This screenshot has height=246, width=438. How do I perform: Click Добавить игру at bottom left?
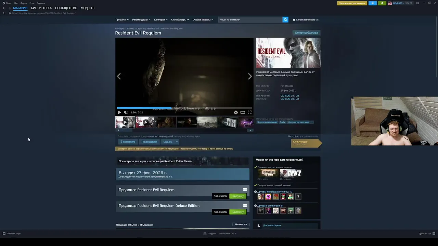[x=12, y=234]
